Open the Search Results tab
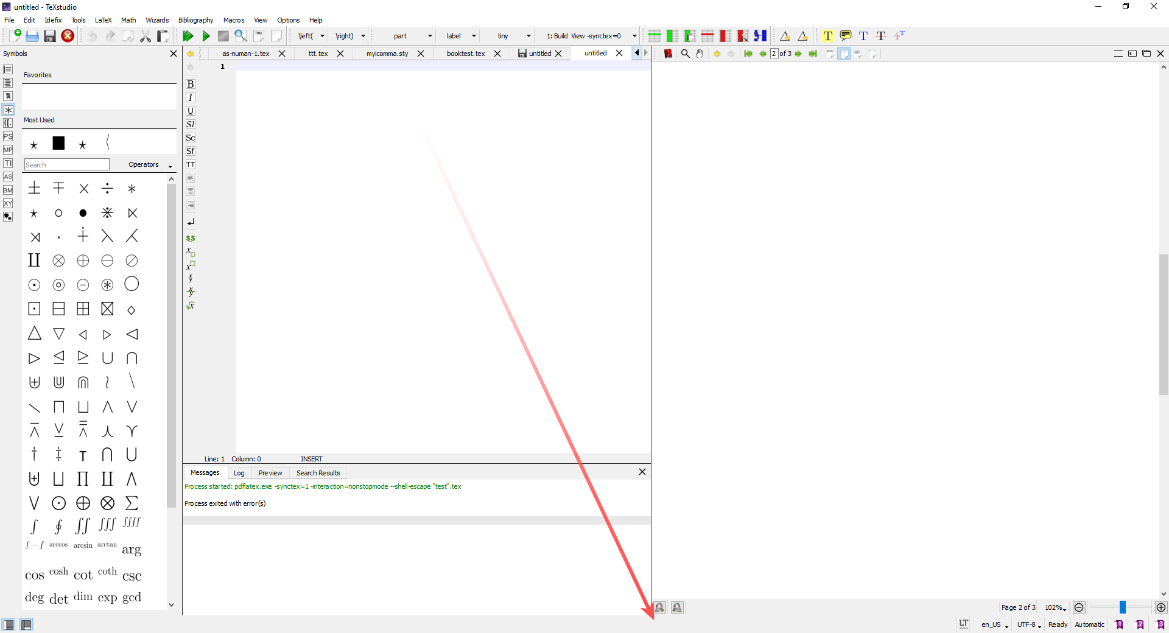 coord(318,473)
